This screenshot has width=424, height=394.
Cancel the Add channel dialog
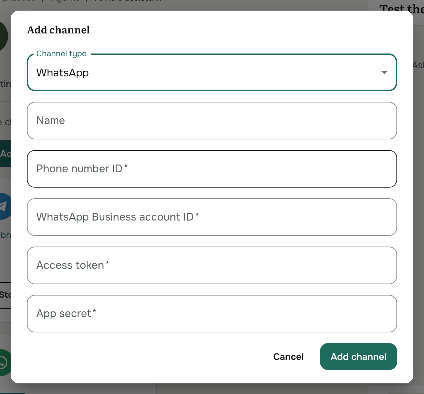pos(288,357)
